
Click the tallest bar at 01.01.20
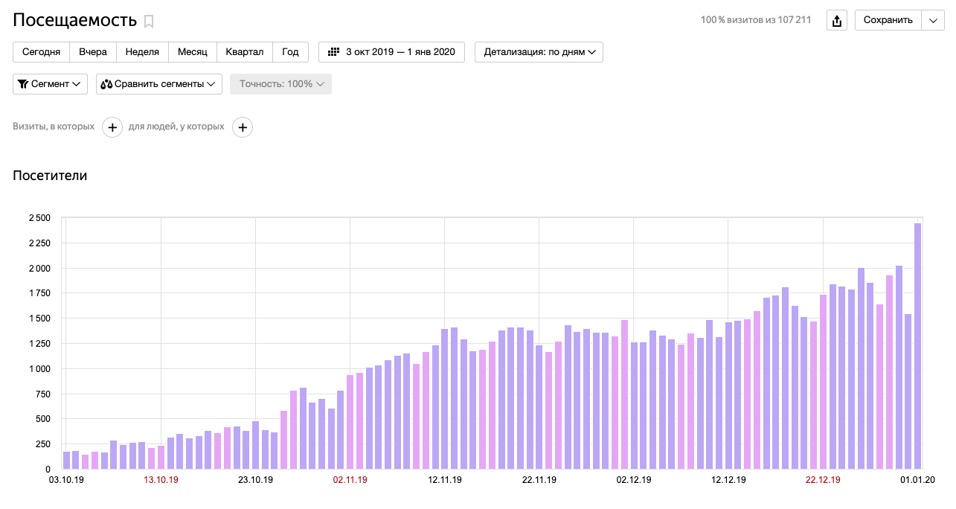pos(917,346)
